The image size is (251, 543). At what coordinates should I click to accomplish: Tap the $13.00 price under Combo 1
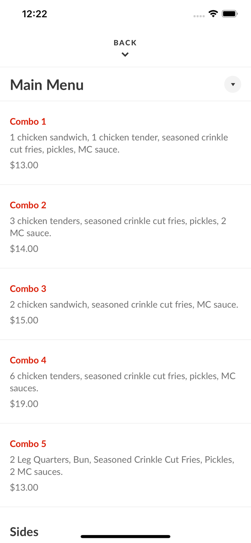[24, 165]
